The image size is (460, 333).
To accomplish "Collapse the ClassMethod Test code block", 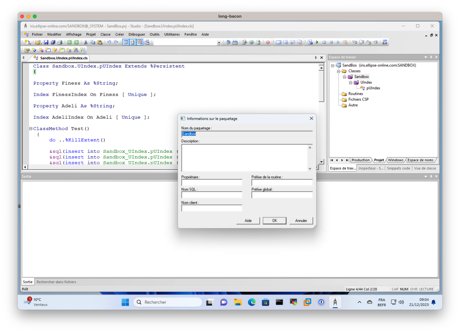I will (31, 129).
